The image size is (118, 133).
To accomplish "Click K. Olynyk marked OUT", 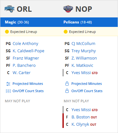I will coord(80,124).
